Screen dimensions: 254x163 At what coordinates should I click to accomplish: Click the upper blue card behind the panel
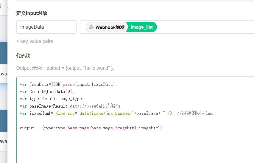click(x=3, y=53)
